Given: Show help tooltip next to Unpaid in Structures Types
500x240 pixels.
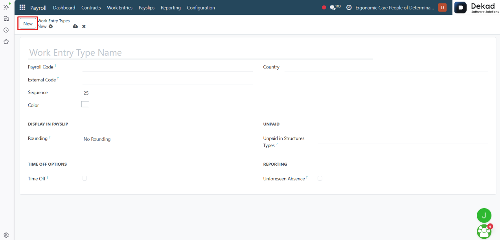Looking at the screenshot, I should pyautogui.click(x=277, y=144).
